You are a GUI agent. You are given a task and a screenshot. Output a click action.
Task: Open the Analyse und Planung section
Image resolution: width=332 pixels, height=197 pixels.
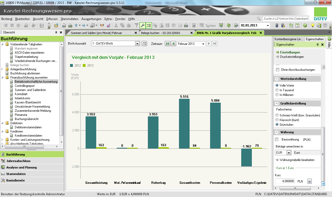pyautogui.click(x=32, y=167)
